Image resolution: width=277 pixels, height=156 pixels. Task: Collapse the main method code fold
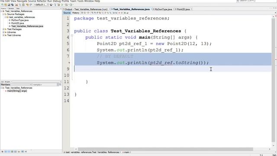(72, 36)
